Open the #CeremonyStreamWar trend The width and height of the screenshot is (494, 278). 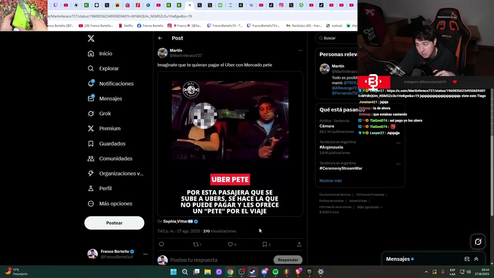point(341,168)
